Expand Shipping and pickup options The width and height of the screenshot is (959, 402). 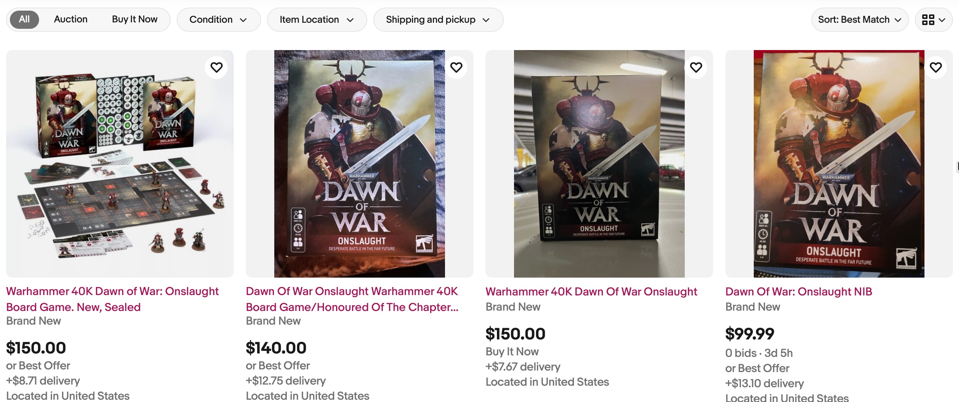click(438, 20)
